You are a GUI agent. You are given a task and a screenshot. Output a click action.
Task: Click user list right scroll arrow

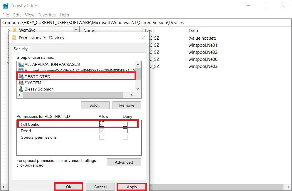point(132,95)
